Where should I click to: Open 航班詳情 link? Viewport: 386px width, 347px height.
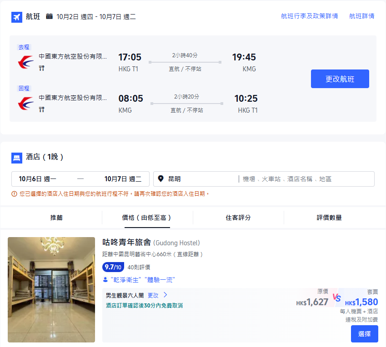[x=361, y=16]
